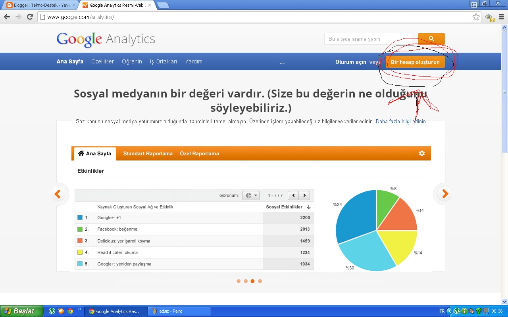Open the Chrome hamburger menu
508x317 pixels.
point(501,17)
